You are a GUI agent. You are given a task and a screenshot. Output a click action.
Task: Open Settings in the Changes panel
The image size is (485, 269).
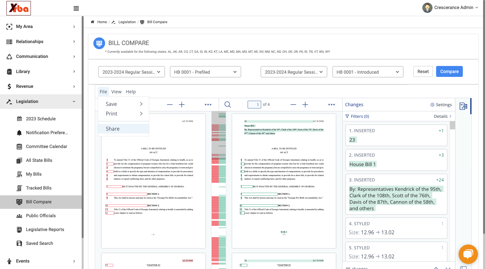coord(441,105)
